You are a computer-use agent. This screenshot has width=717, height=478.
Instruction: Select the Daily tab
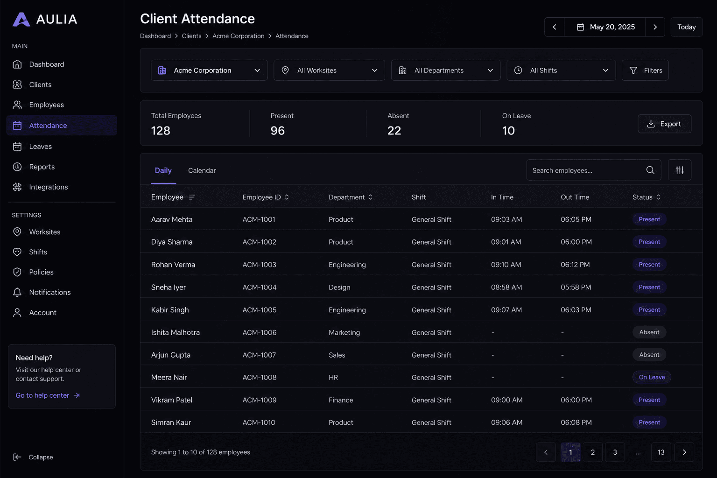click(163, 170)
